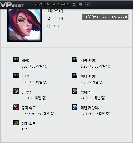Click the 이동 속도 value 345
This screenshot has height=143, width=133.
(25, 129)
